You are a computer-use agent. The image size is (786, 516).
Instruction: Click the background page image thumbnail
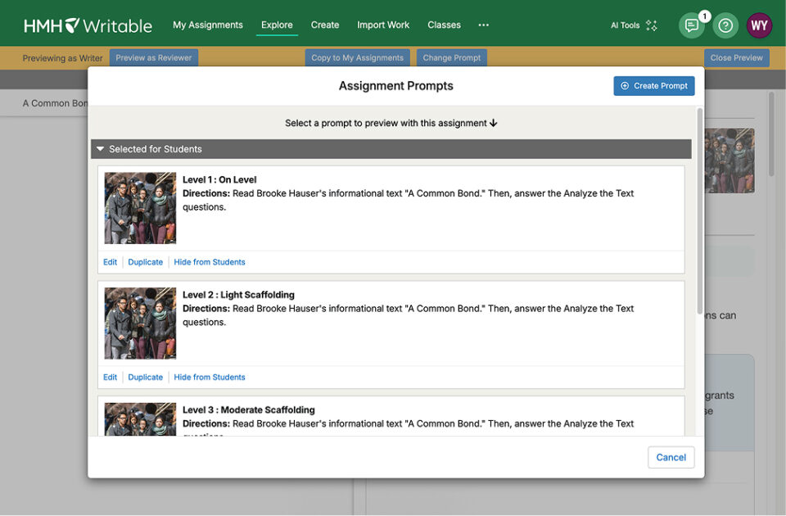tap(730, 161)
